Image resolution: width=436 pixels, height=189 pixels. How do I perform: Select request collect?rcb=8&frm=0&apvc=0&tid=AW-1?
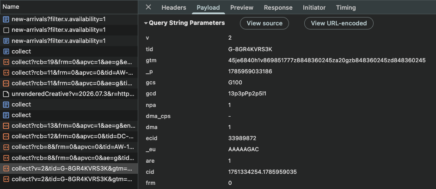pyautogui.click(x=74, y=147)
